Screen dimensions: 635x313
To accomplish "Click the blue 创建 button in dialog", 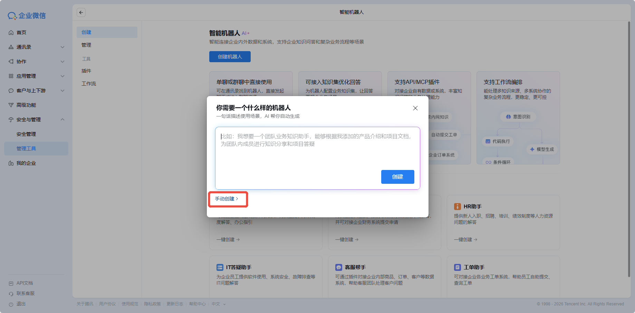I will click(397, 177).
